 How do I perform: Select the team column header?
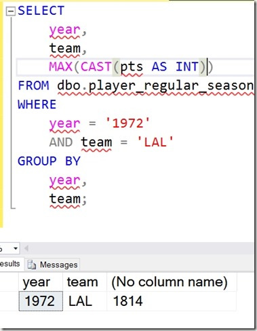coord(85,282)
